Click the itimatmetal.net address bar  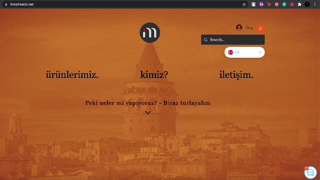pyautogui.click(x=125, y=4)
